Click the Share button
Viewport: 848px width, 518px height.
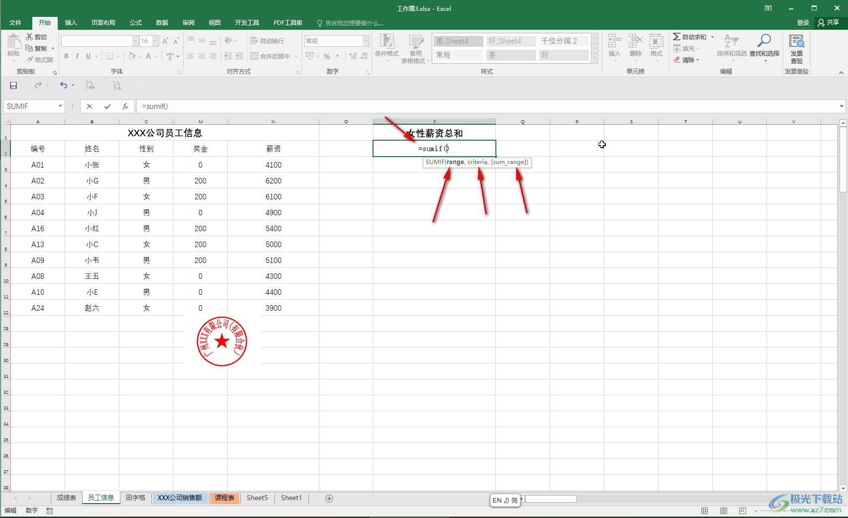tap(829, 23)
